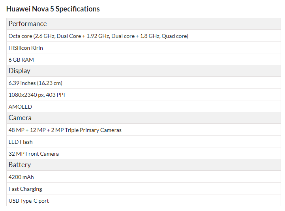This screenshot has width=285, height=211.
Task: Click the 403 PPI text
Action: (55, 95)
